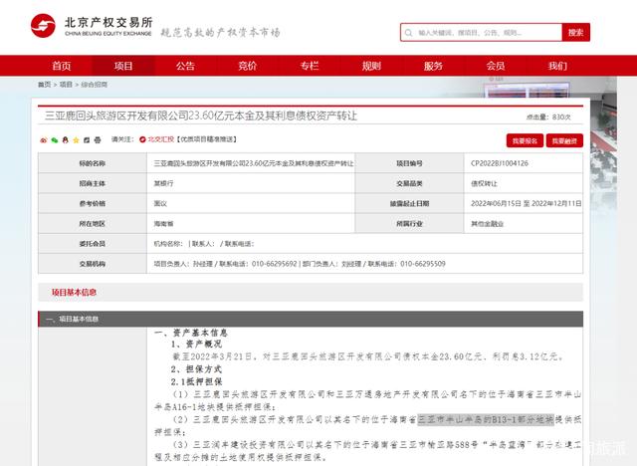Click project number CP2022BJ1004126
637x466 pixels.
[500, 163]
